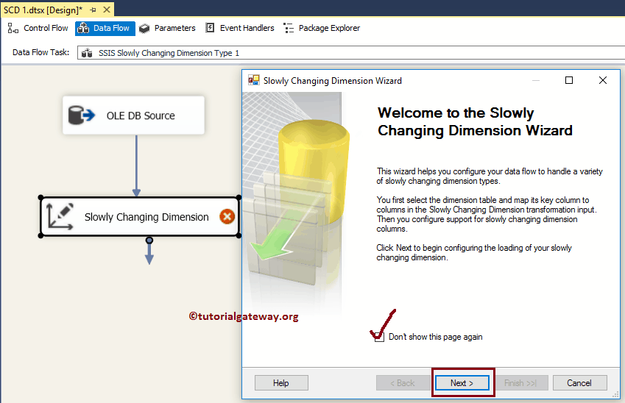Cancel the Slowly Changing Dimension Wizard
Image resolution: width=625 pixels, height=403 pixels.
(579, 383)
